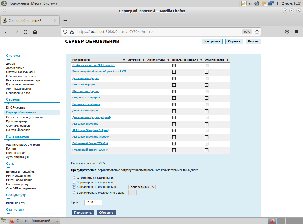Open a new browser tab with plus

pyautogui.click(x=65, y=21)
